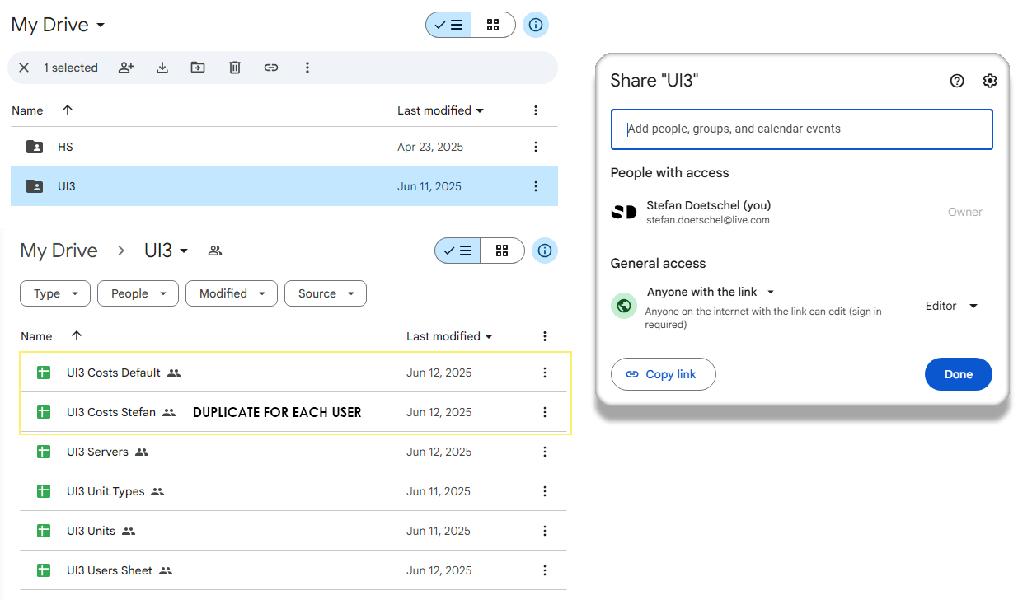Open the People filter chip
Image resolution: width=1018 pixels, height=600 pixels.
[x=138, y=293]
